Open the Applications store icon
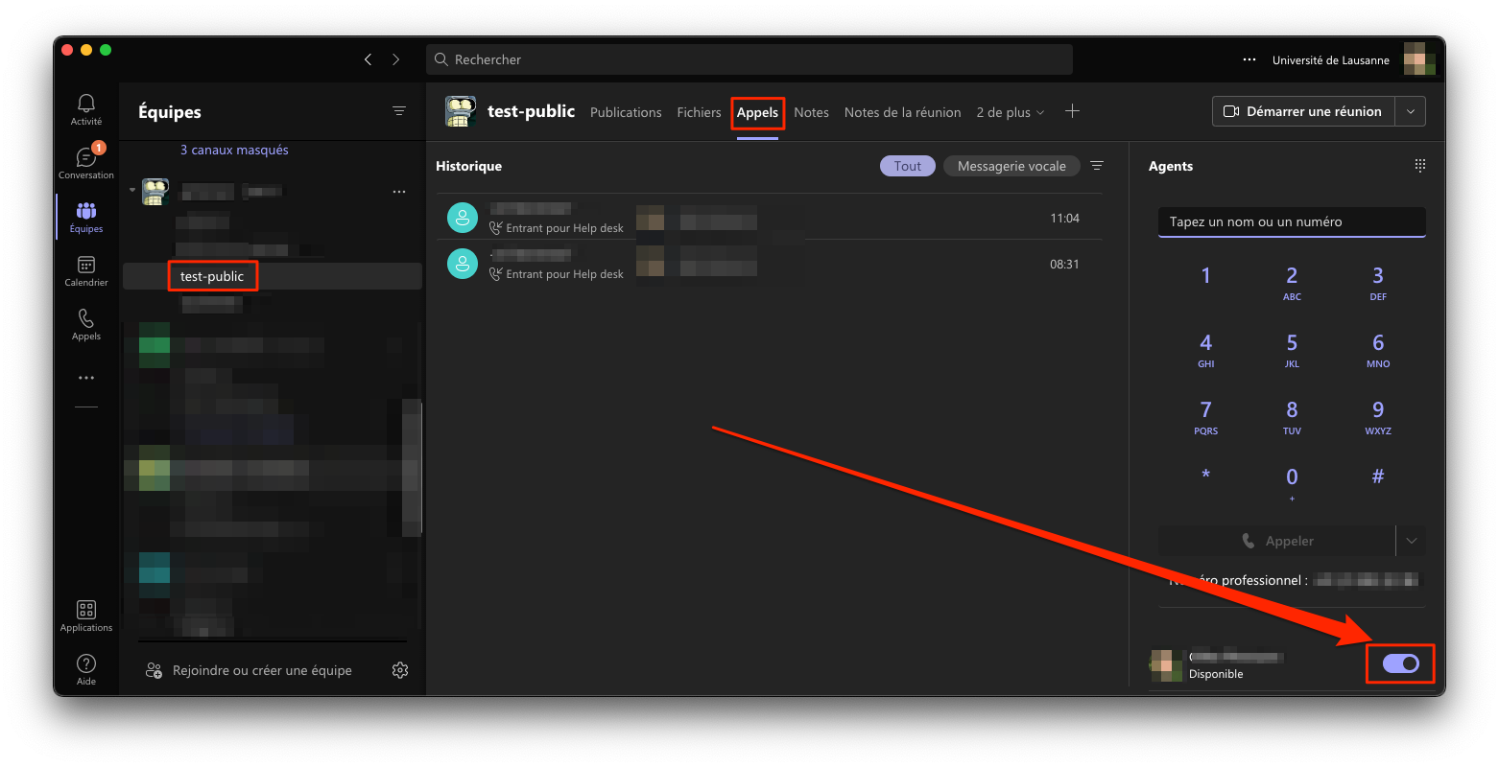This screenshot has width=1499, height=767. [86, 616]
